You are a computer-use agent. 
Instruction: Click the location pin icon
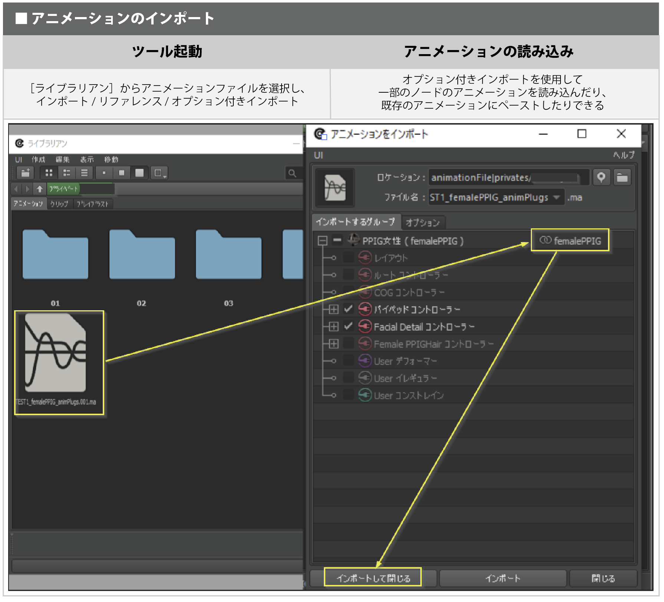point(601,177)
